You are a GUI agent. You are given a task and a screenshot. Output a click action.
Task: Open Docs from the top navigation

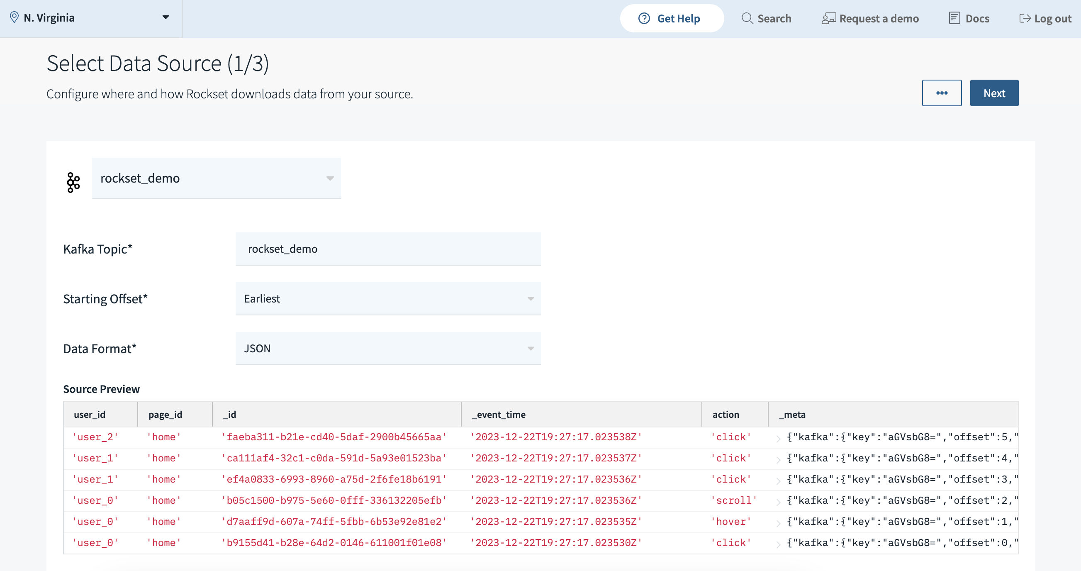[x=976, y=19]
